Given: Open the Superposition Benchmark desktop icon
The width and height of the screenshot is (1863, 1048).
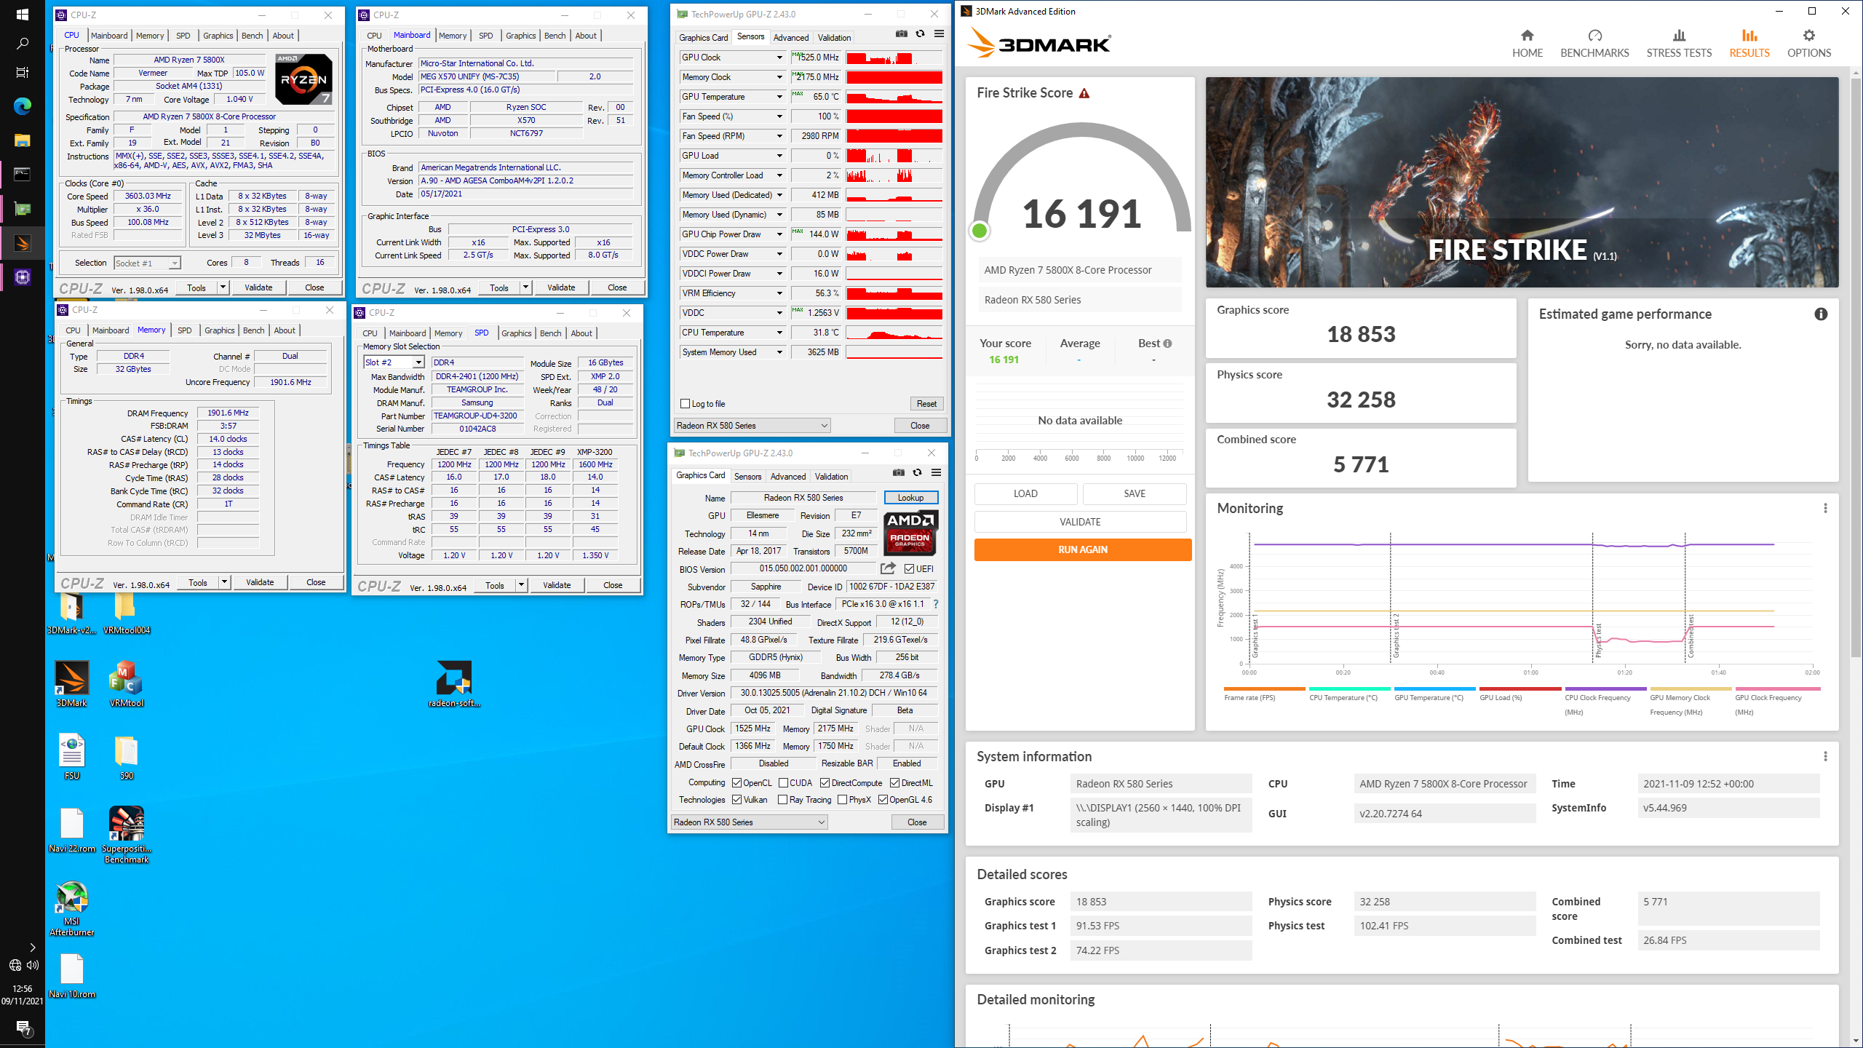Looking at the screenshot, I should pos(126,834).
